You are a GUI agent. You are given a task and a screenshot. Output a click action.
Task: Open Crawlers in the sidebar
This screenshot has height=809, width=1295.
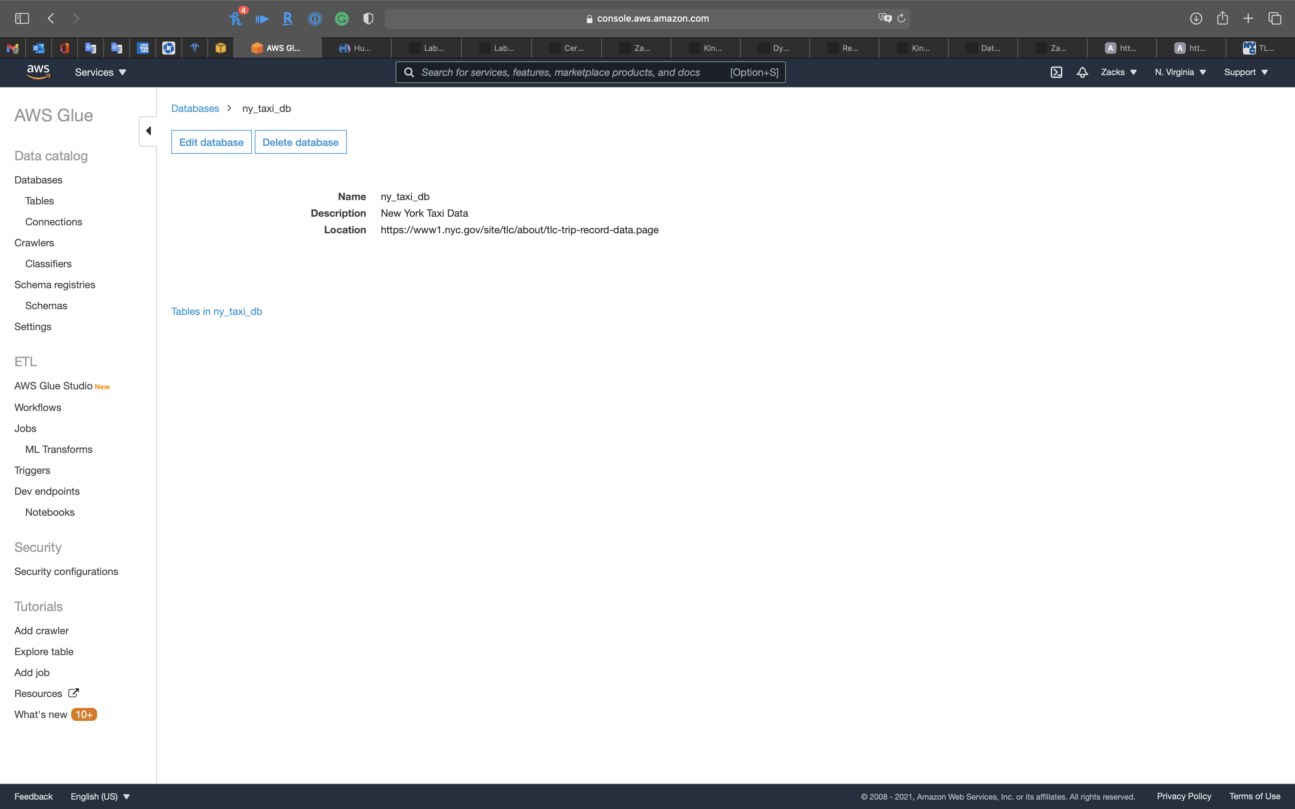point(34,243)
